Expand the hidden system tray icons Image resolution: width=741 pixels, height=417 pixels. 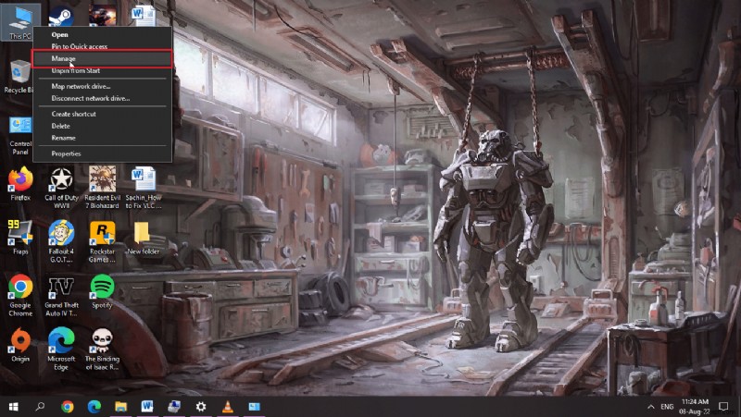(x=650, y=406)
